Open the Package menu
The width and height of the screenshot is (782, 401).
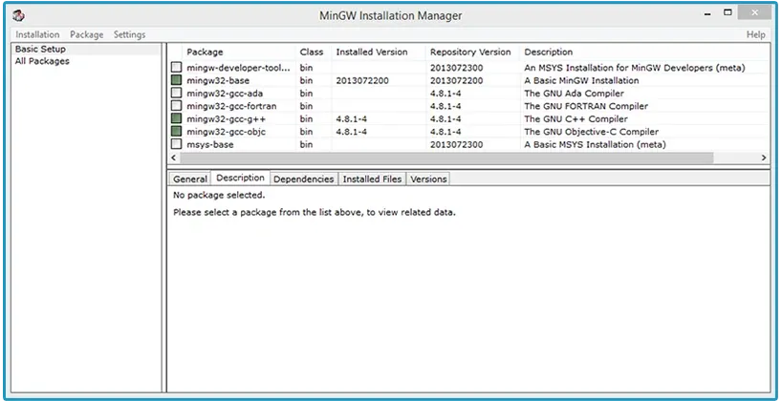(87, 34)
